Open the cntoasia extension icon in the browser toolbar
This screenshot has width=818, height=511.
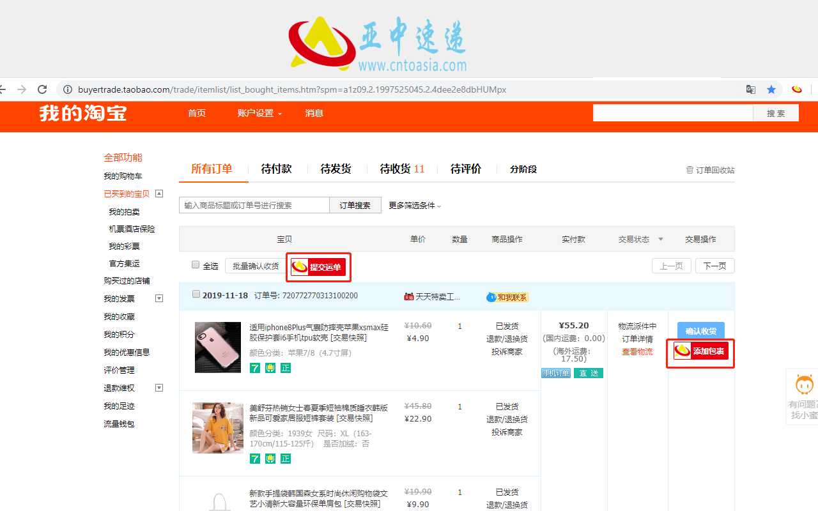[797, 89]
